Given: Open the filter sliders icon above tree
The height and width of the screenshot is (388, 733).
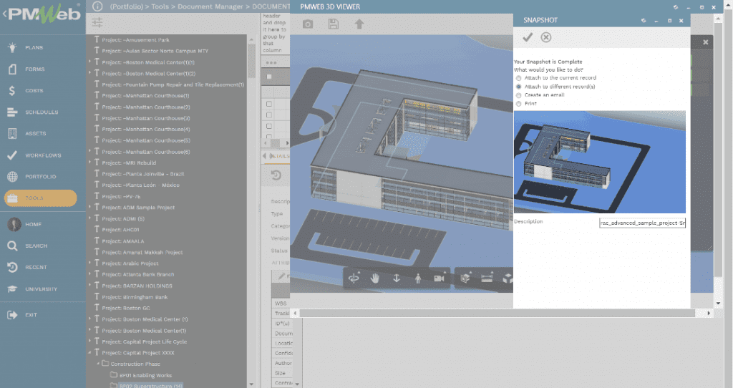Looking at the screenshot, I should (97, 22).
